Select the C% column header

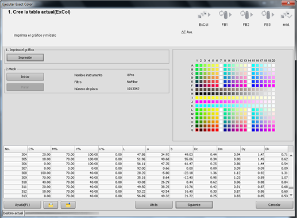click(x=39, y=149)
